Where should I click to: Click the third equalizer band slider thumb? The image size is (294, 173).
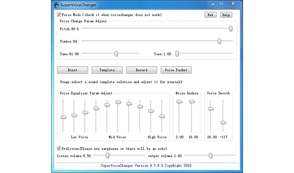(85, 113)
